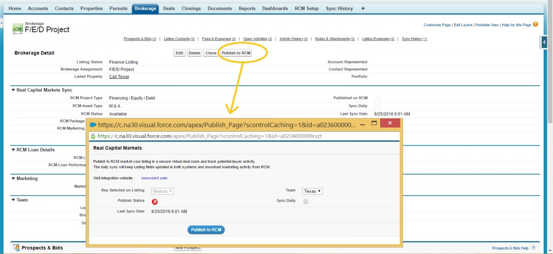Click the Financing / Equity / Debt value
The width and height of the screenshot is (553, 254).
point(132,98)
